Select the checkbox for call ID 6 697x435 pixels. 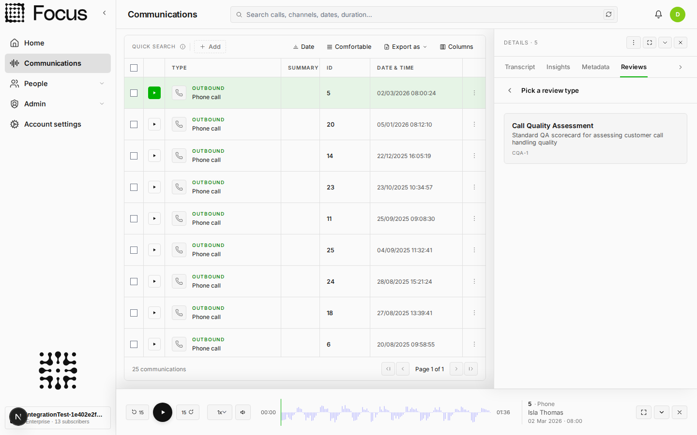click(x=134, y=344)
